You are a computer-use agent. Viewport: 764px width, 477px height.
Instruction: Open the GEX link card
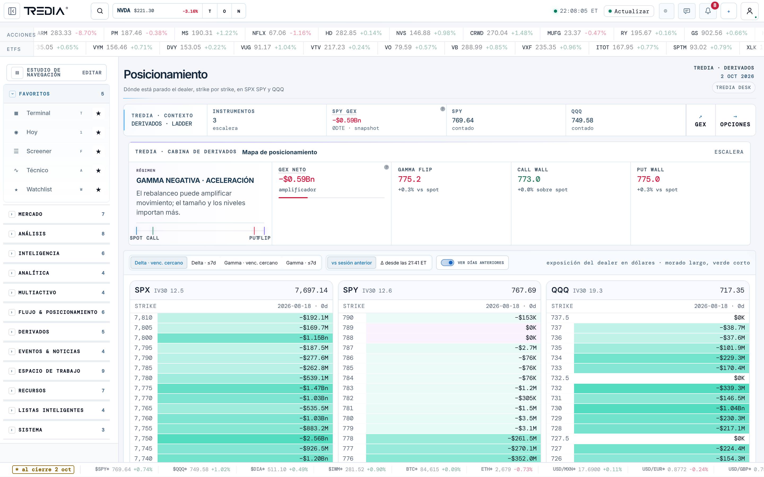[x=700, y=120]
